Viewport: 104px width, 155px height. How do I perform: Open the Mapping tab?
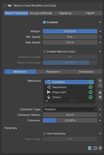[65, 13]
